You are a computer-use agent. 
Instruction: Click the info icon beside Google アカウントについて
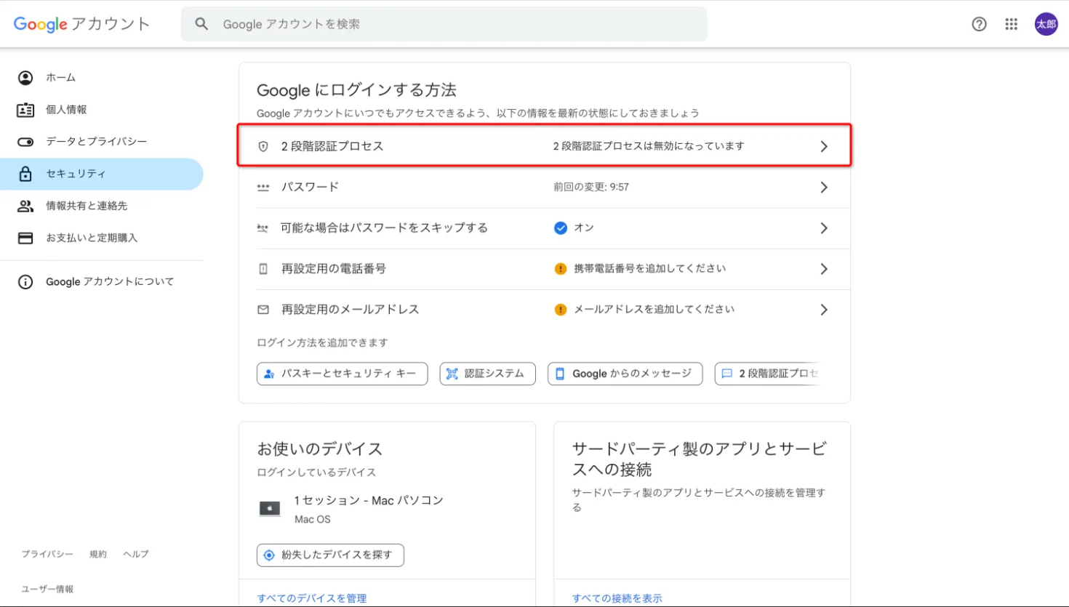(25, 282)
